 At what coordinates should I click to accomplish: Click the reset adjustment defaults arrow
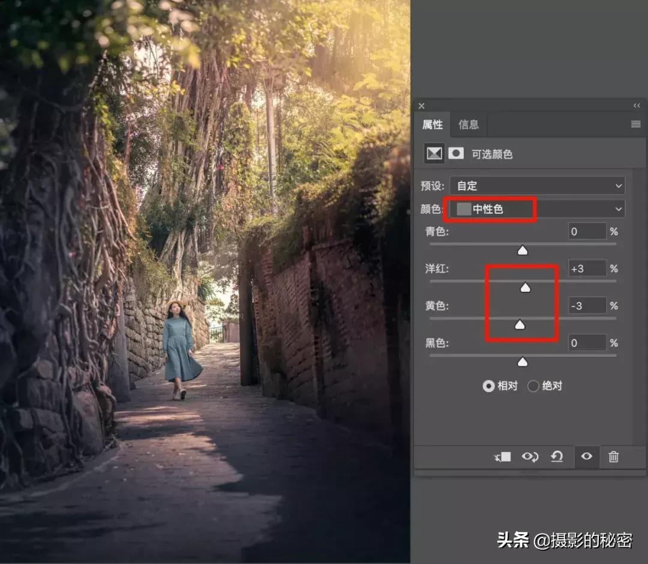coord(557,456)
